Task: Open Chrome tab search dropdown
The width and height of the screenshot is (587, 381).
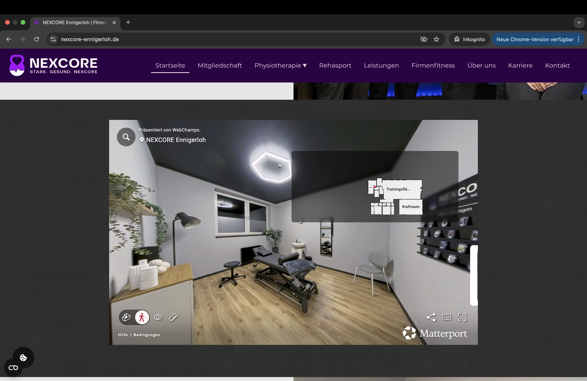Action: (x=579, y=22)
